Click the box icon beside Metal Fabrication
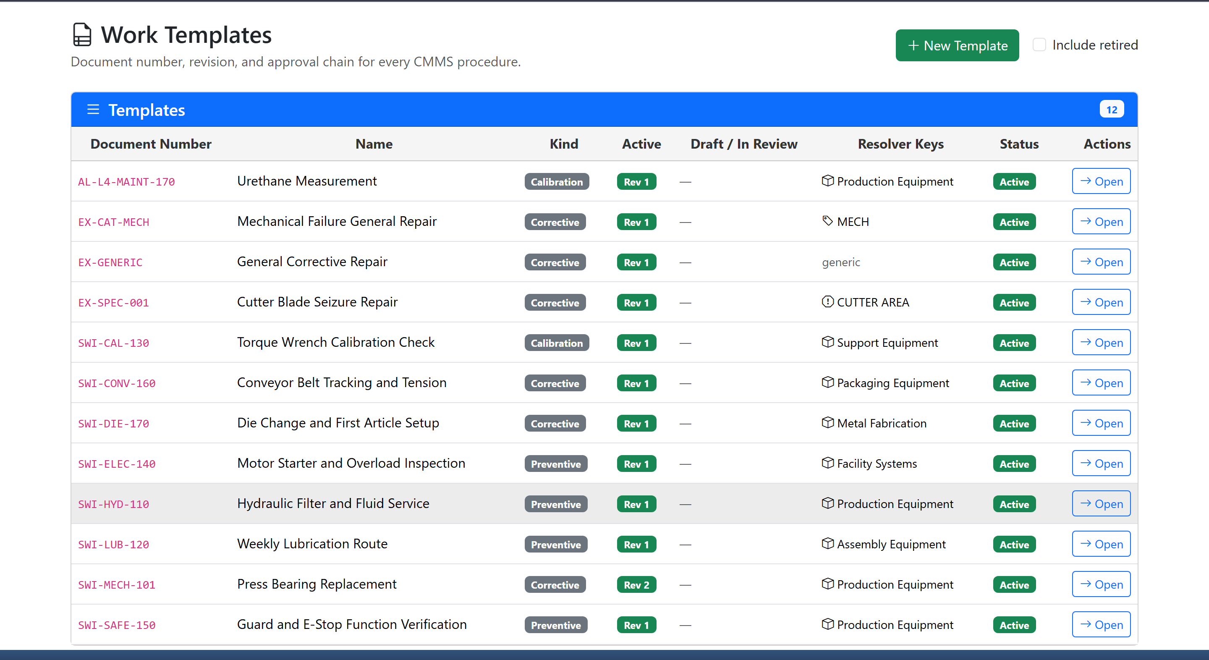The height and width of the screenshot is (660, 1209). pyautogui.click(x=827, y=422)
